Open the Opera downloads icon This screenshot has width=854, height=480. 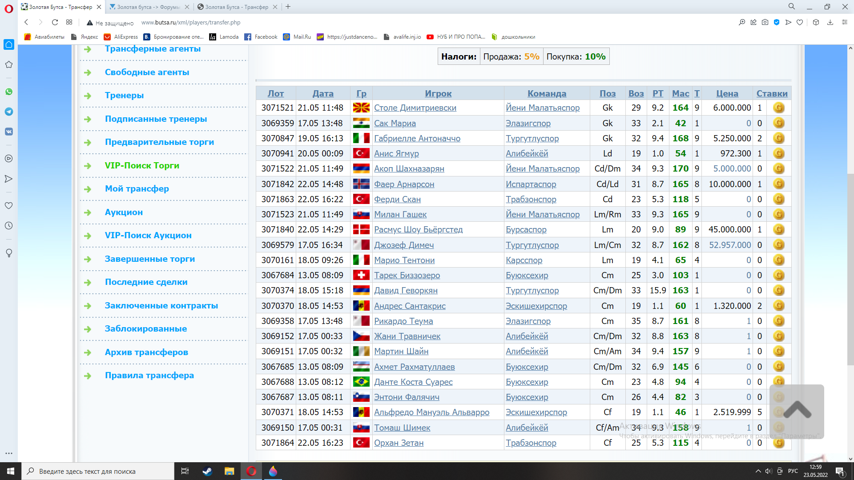pos(830,22)
